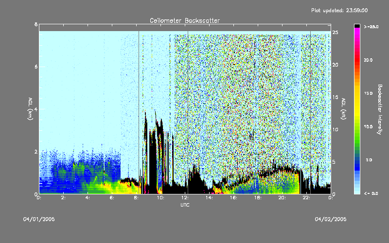Click the "AGL (kft)" right axis label
This screenshot has width=389, height=243.
coord(343,109)
